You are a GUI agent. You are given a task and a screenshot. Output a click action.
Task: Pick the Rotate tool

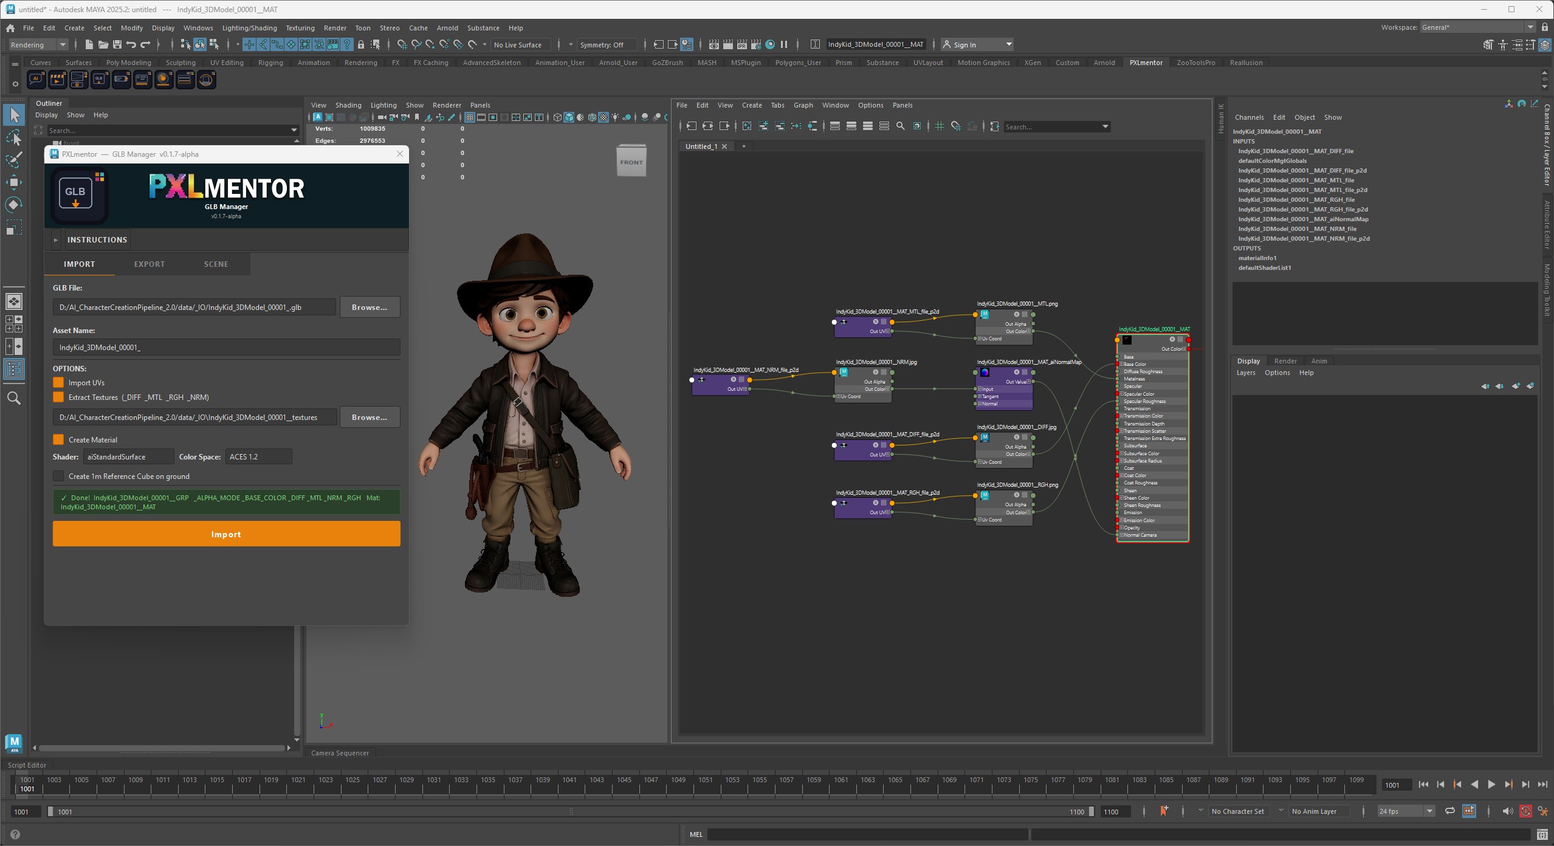tap(14, 204)
